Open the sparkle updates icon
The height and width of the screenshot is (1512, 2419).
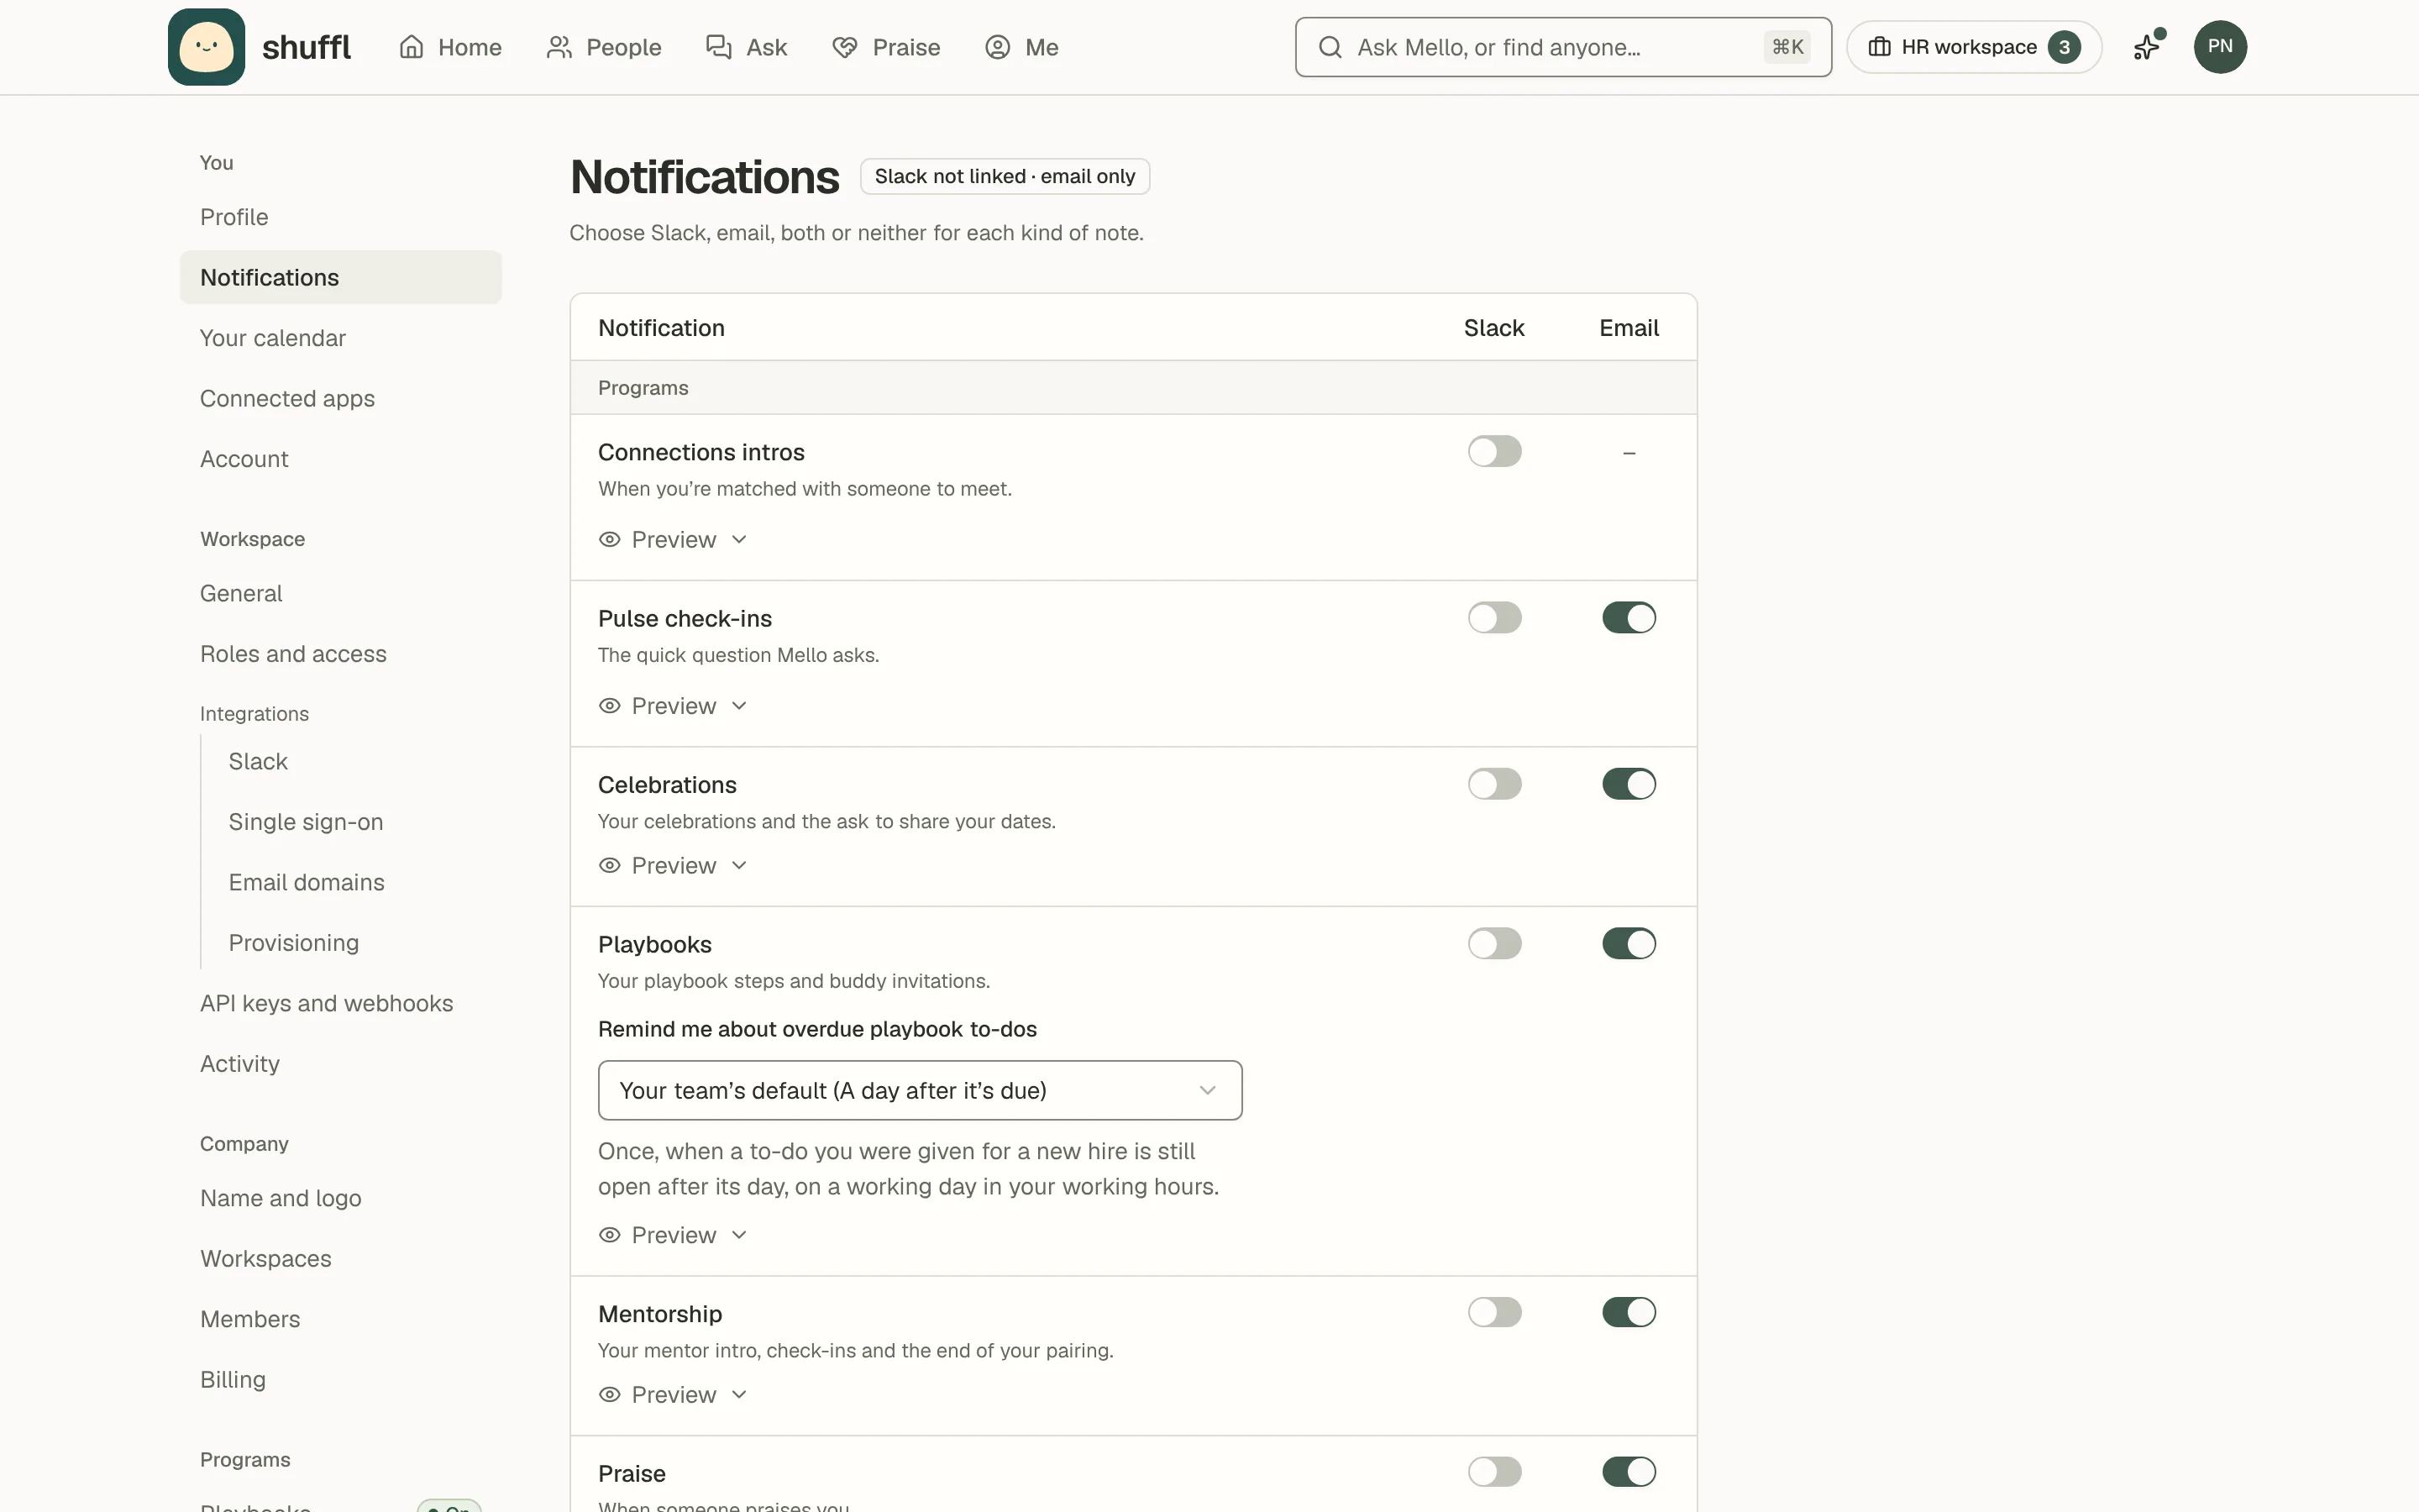coord(2147,47)
